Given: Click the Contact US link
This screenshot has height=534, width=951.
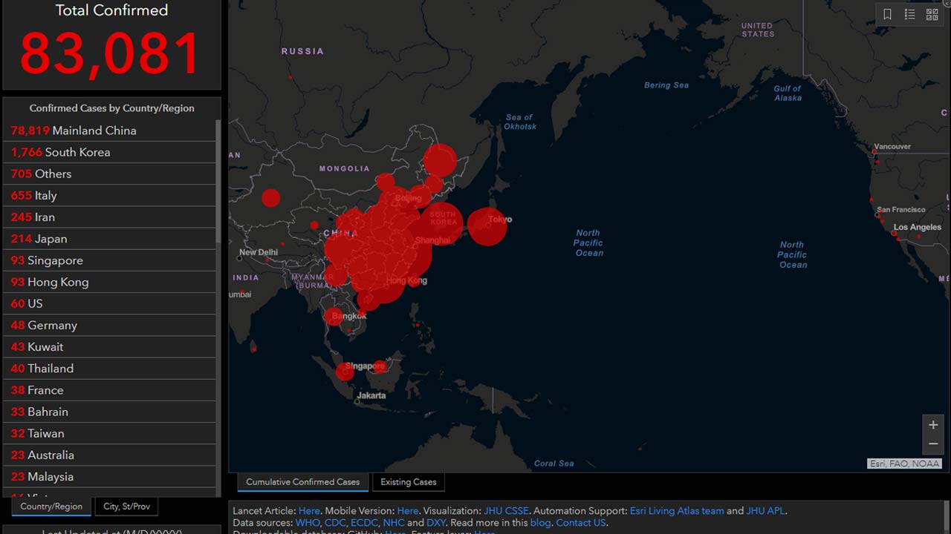Looking at the screenshot, I should [x=581, y=523].
